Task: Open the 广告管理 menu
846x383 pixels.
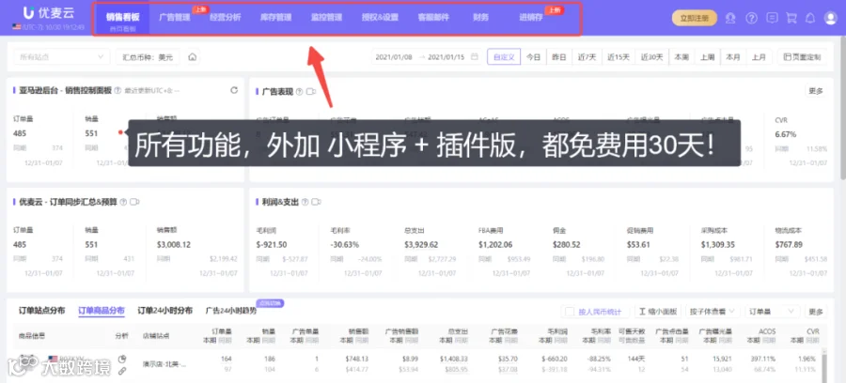Action: (175, 17)
